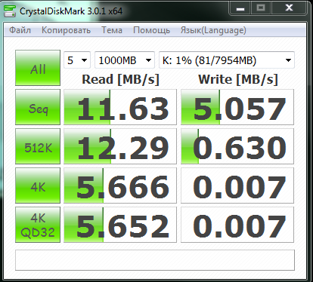Image resolution: width=313 pixels, height=282 pixels.
Task: Click the 4K QD32 write result 0.007
Action: 237,225
